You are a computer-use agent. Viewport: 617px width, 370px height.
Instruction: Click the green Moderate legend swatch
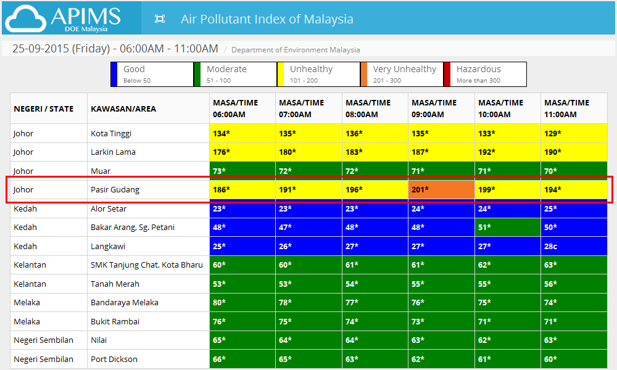pyautogui.click(x=197, y=75)
